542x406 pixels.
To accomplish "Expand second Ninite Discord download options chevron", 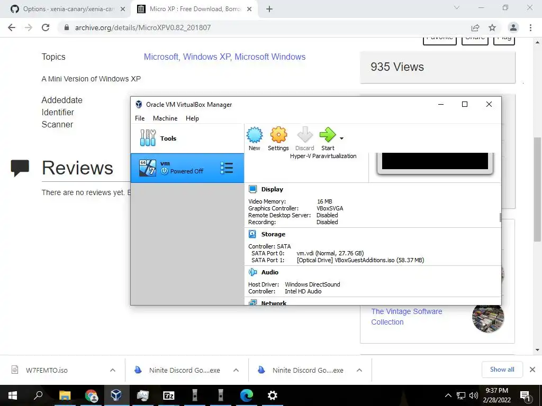I will pyautogui.click(x=359, y=370).
